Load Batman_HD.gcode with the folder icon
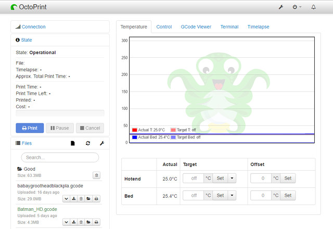Image resolution: width=333 pixels, height=229 pixels. (88, 222)
